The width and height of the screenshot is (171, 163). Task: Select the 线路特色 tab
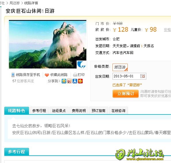(17, 110)
